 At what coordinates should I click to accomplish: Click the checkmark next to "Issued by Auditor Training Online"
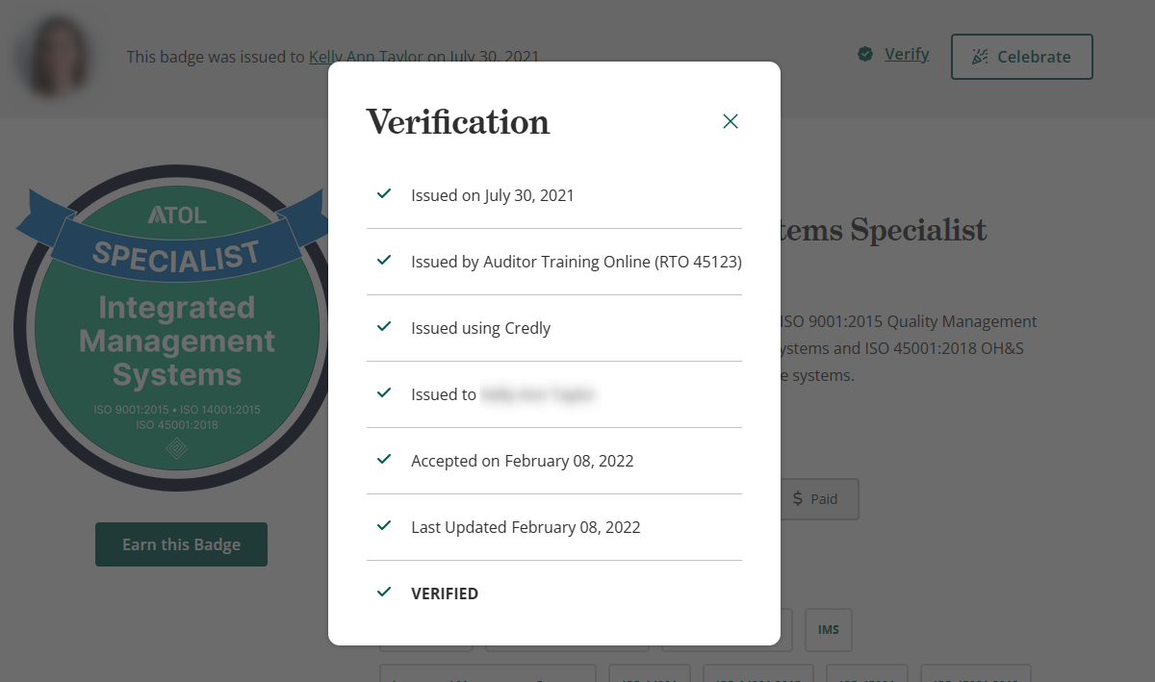coord(384,260)
